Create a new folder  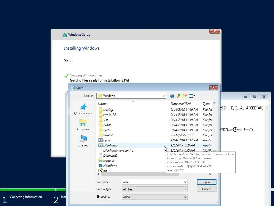coord(185,96)
